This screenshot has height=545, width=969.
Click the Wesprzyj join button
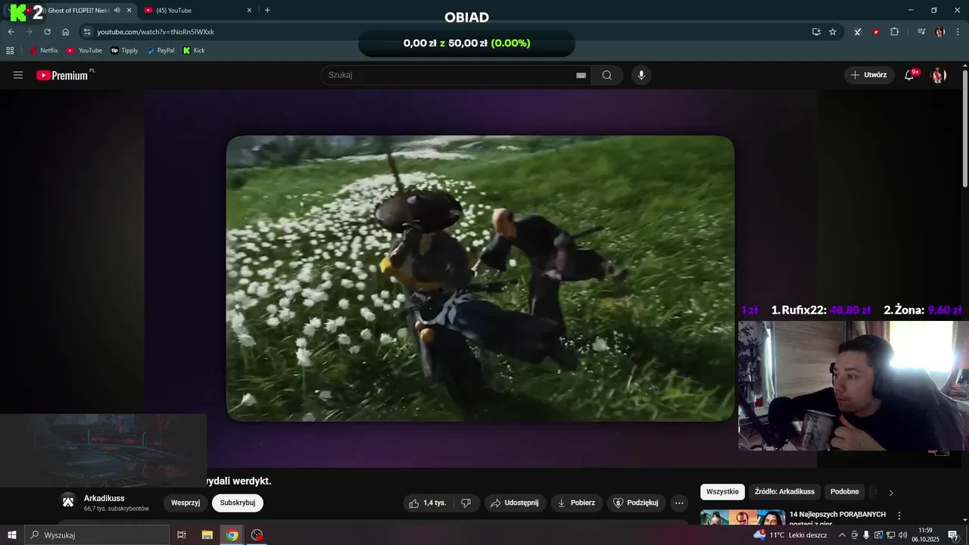185,503
